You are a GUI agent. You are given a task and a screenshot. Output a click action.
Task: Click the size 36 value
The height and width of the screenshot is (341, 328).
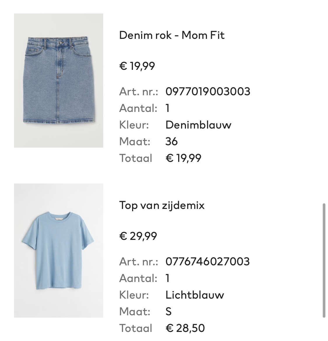[x=171, y=141]
